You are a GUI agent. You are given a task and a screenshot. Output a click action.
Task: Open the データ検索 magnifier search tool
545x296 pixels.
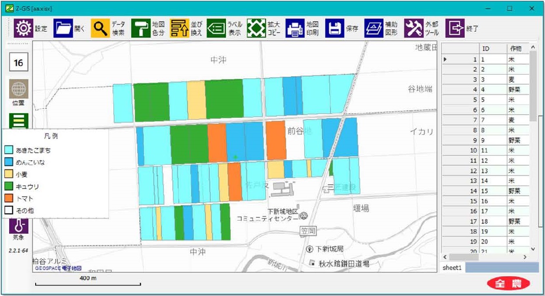[101, 29]
